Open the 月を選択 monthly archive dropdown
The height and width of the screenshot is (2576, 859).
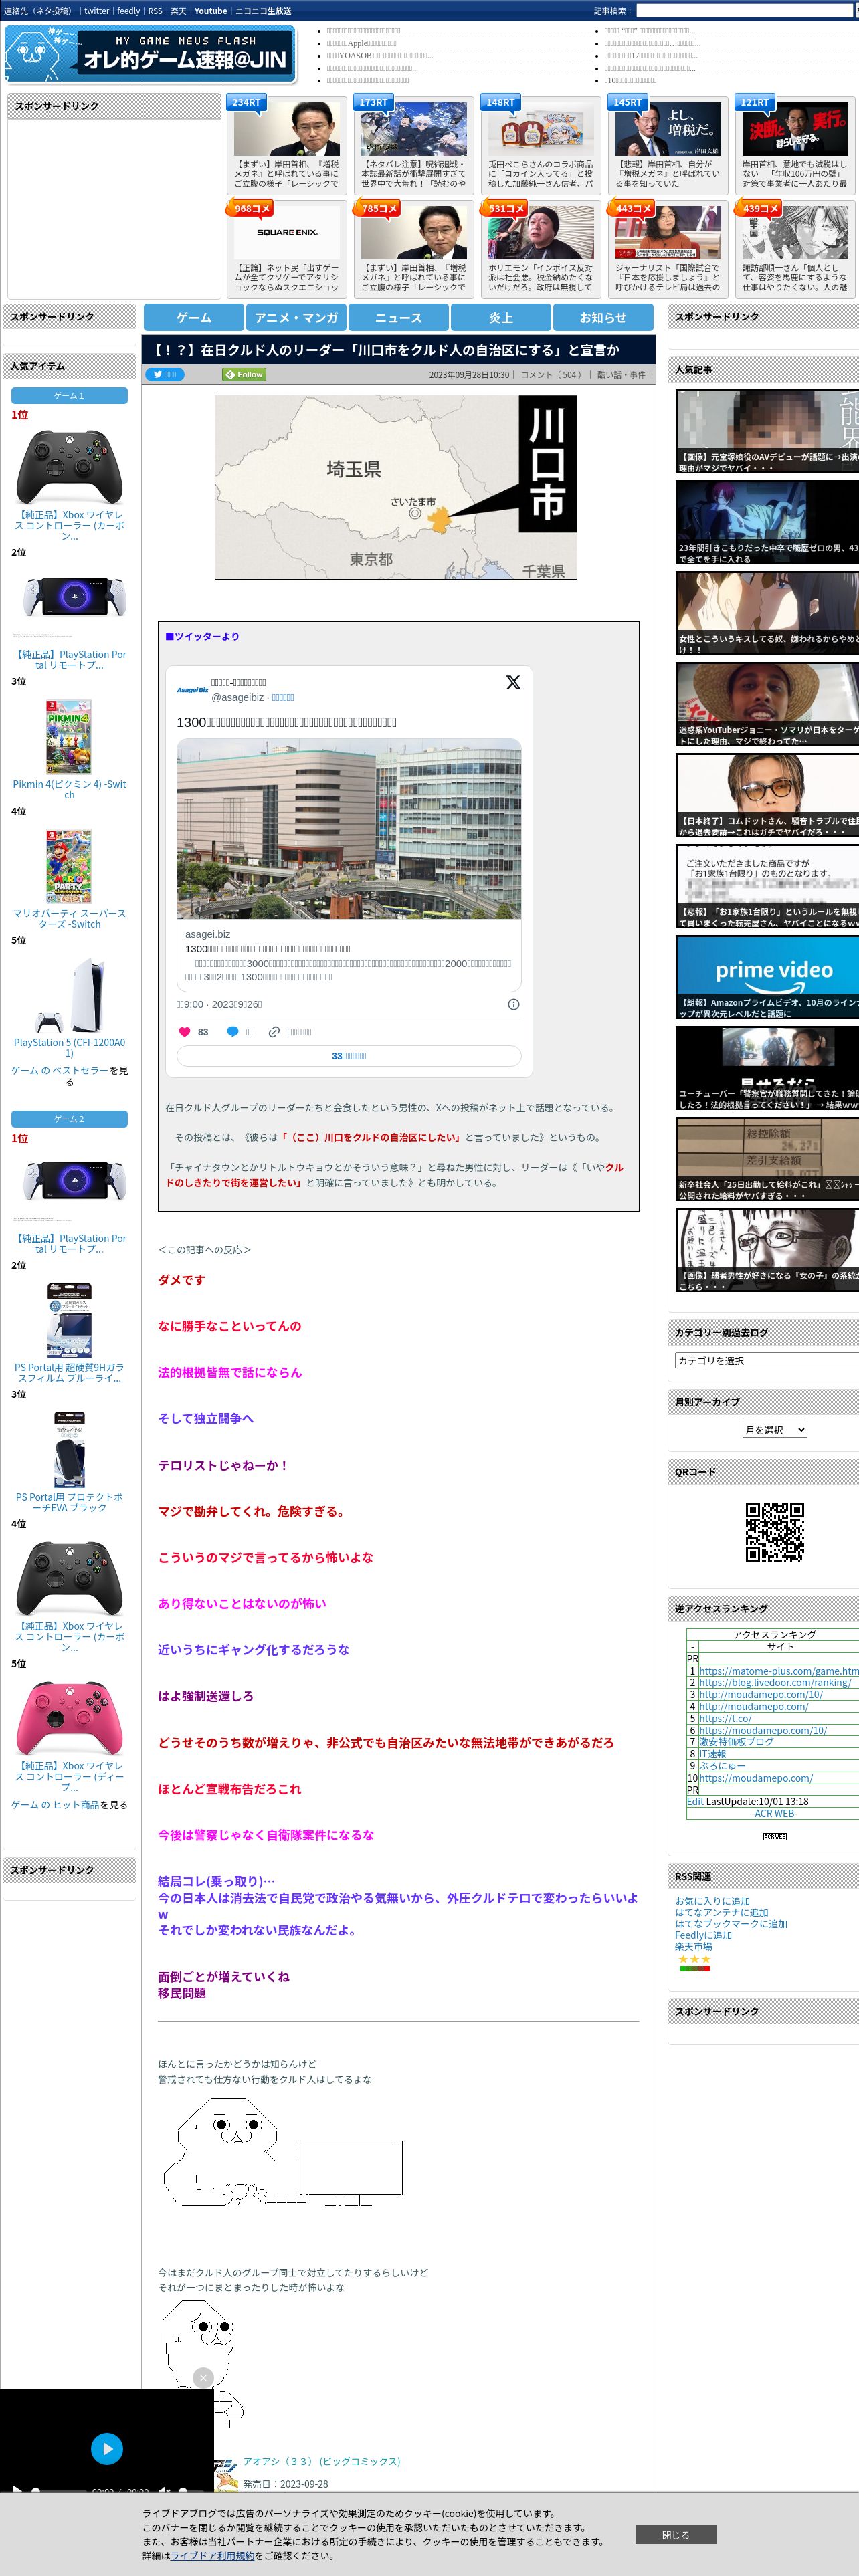774,1430
